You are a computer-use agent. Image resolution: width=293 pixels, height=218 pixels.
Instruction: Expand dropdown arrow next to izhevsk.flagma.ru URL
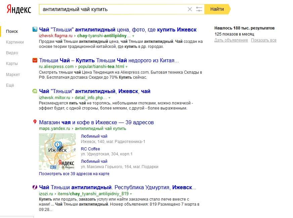pos(133,36)
